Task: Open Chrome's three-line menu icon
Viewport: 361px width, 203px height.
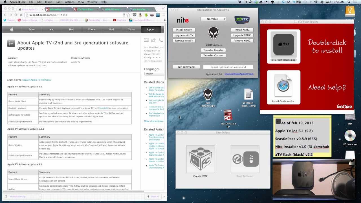Action: click(164, 15)
